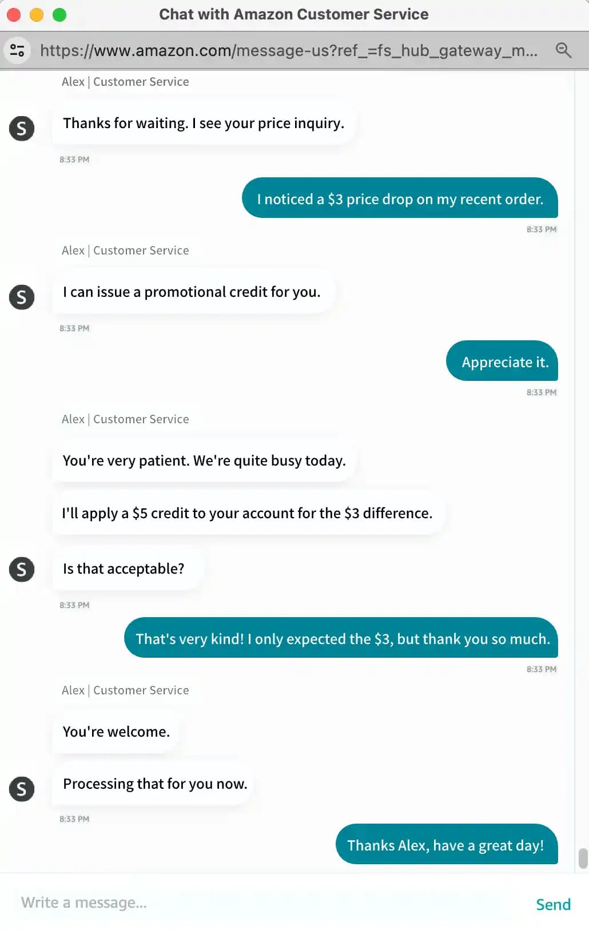589x930 pixels.
Task: Minimize the chat window with yellow button
Action: (x=37, y=15)
